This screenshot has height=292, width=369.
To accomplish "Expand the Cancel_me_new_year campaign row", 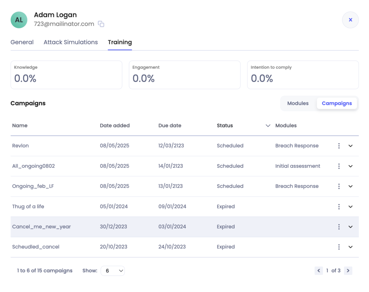I will tap(351, 227).
